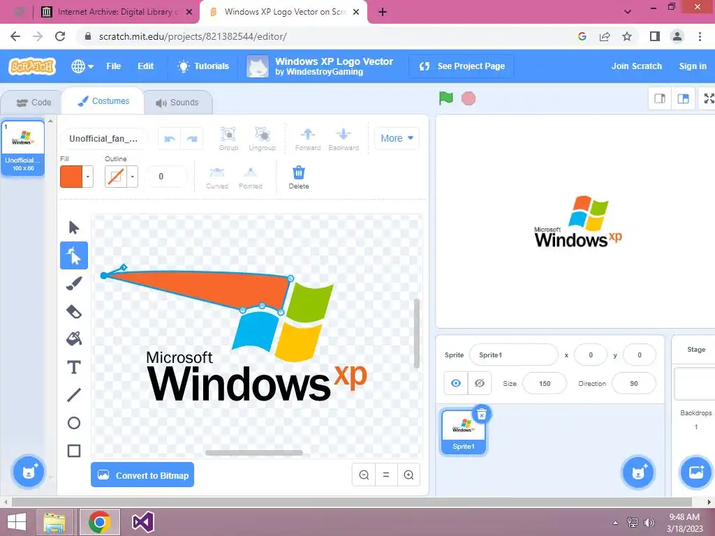Open the Choose a Costume button
The width and height of the screenshot is (715, 536).
pyautogui.click(x=28, y=472)
